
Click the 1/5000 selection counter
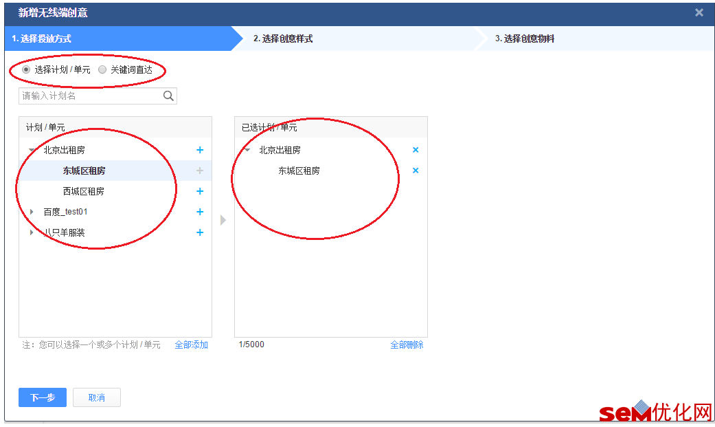click(x=251, y=344)
